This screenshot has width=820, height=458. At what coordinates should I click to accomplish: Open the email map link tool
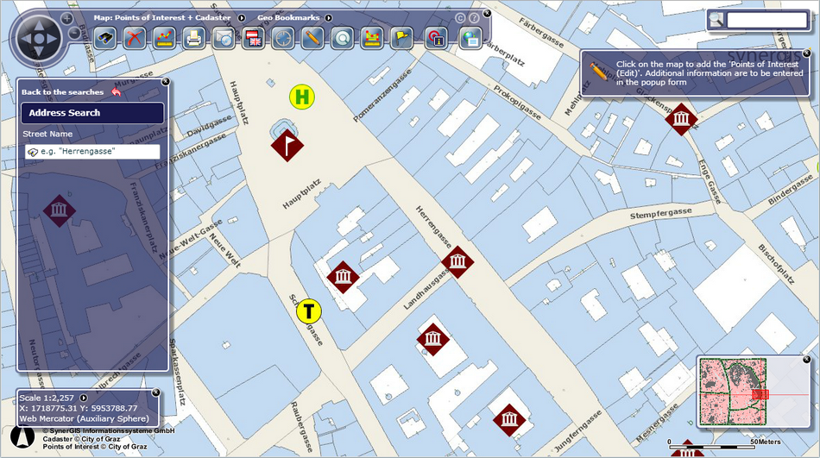[x=224, y=39]
